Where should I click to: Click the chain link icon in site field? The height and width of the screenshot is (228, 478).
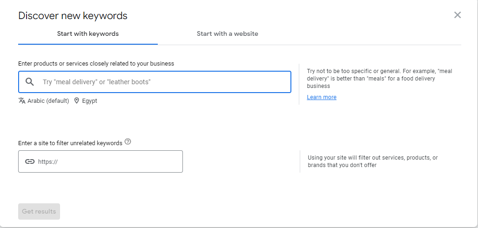(x=30, y=161)
